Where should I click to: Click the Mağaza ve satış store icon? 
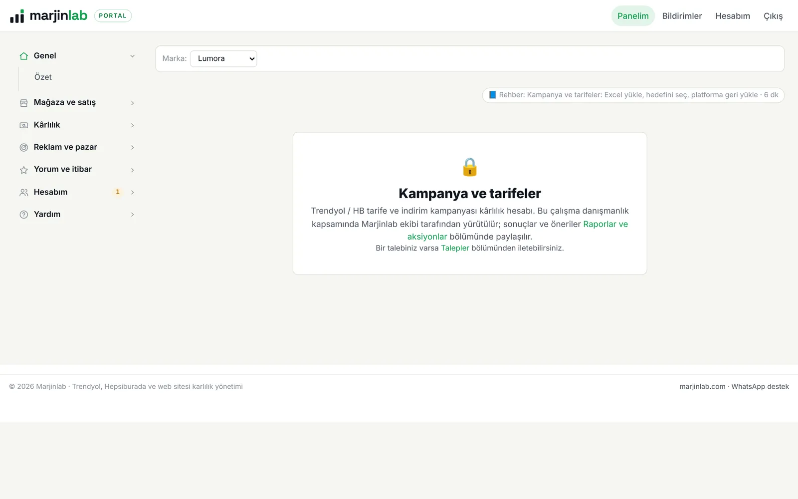(23, 103)
